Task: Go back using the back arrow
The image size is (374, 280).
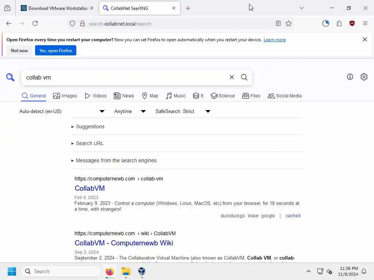Action: coord(9,23)
